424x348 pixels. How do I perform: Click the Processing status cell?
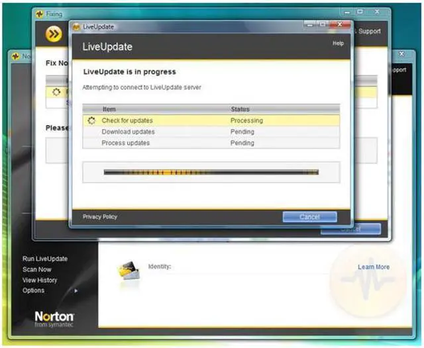click(246, 120)
